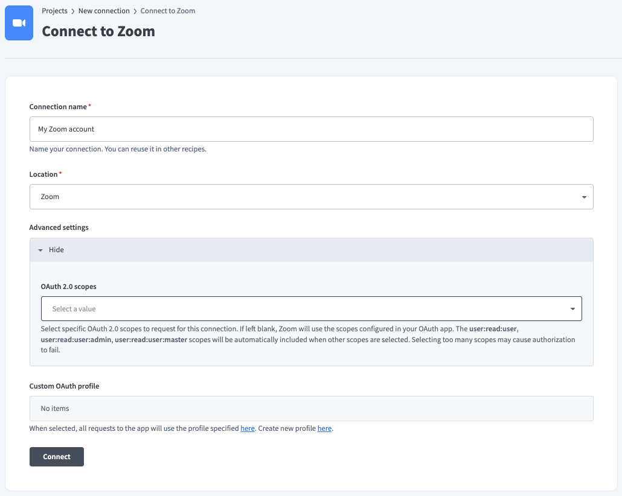Click the OAuth scopes dropdown caret

(572, 309)
